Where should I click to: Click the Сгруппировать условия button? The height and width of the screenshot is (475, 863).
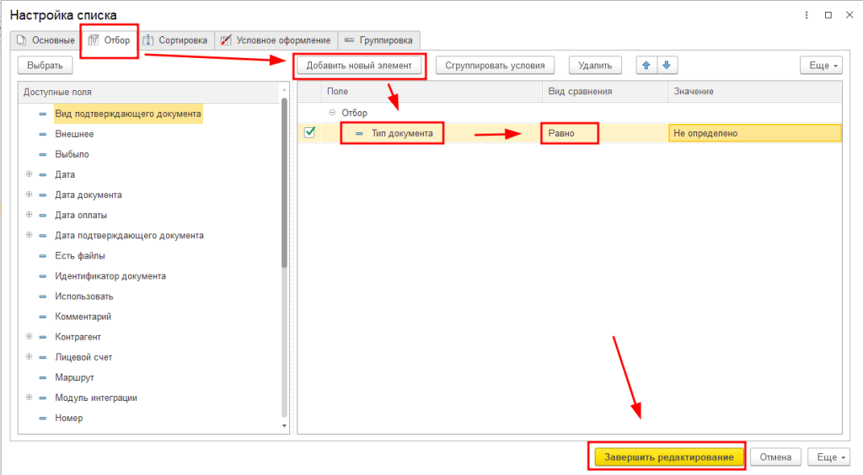click(x=495, y=66)
